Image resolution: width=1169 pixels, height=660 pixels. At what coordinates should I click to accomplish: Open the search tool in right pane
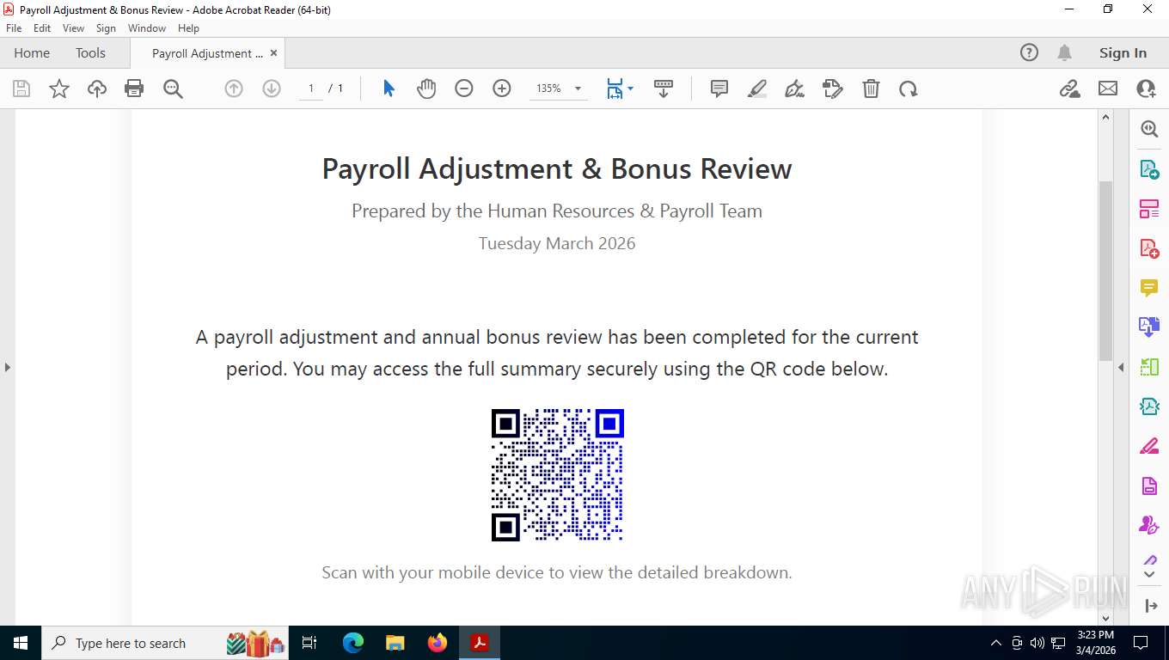tap(1149, 129)
